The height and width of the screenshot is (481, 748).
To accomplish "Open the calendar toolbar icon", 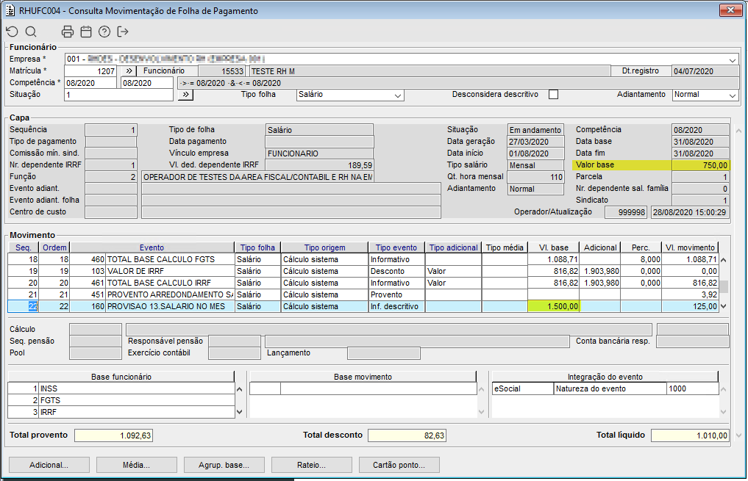I will [x=86, y=32].
